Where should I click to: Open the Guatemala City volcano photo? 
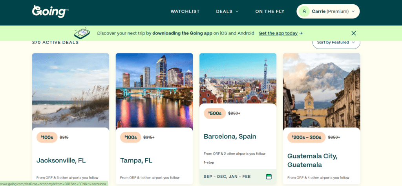[322, 91]
